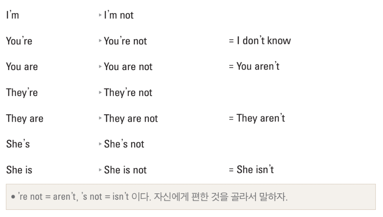Click the "They're not" phrase
The image size is (383, 217).
[128, 93]
